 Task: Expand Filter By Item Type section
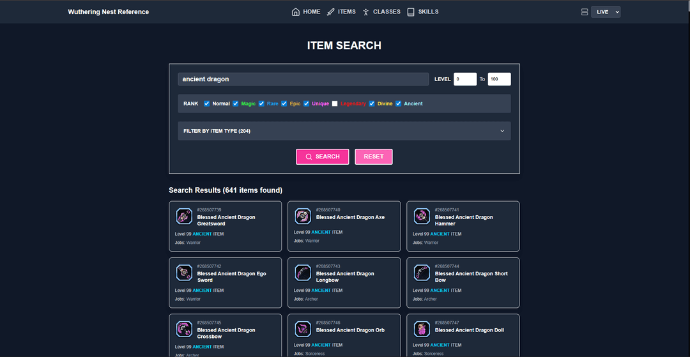point(344,131)
